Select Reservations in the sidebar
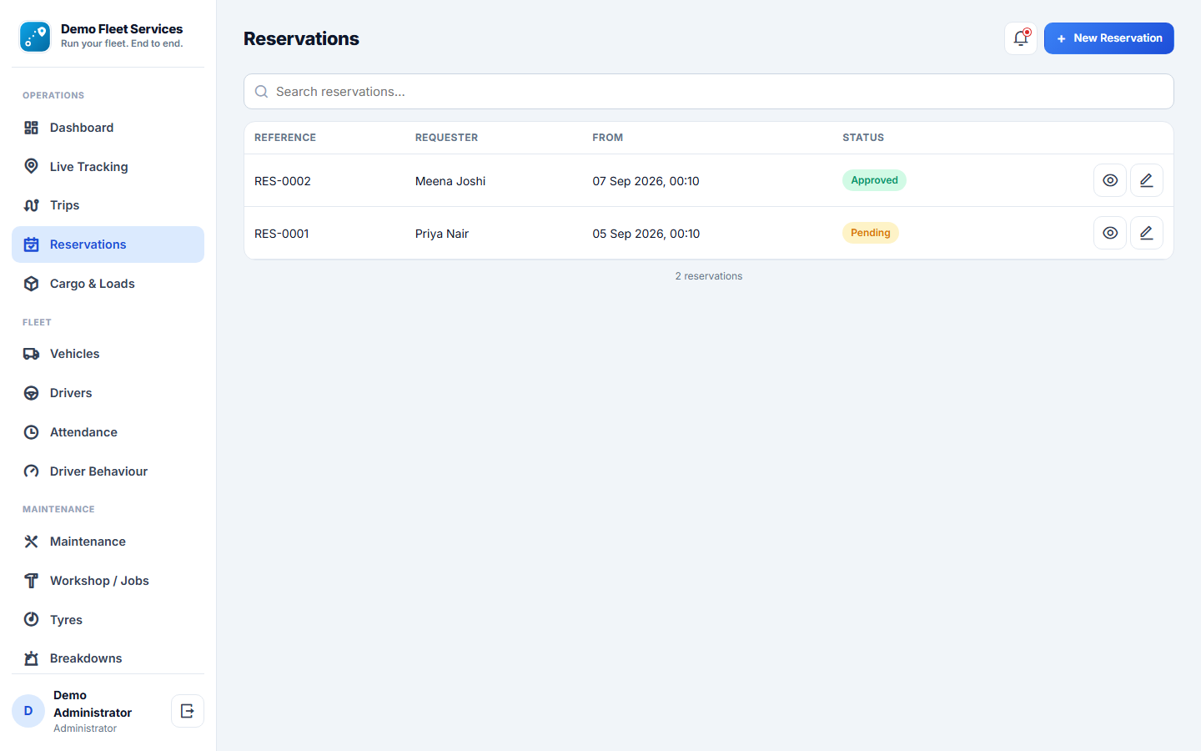Image resolution: width=1201 pixels, height=751 pixels. [x=108, y=244]
